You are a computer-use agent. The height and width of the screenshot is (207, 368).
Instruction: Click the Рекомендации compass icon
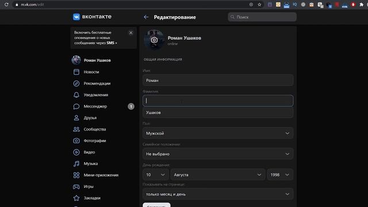76,83
